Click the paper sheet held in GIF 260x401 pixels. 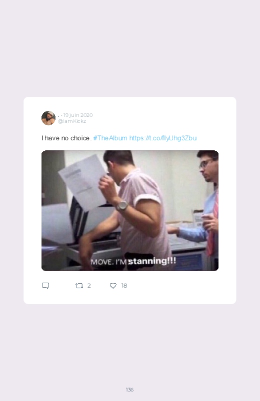click(x=82, y=181)
